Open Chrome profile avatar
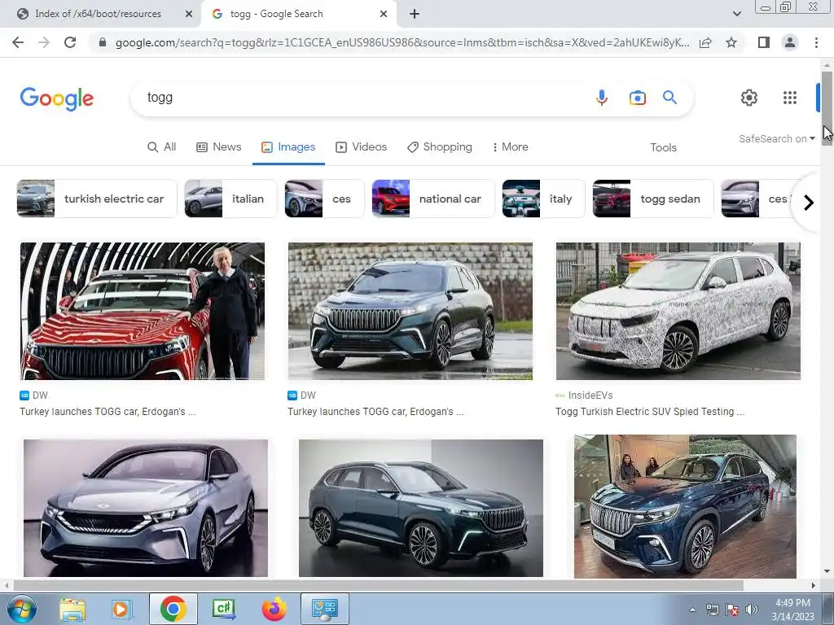Image resolution: width=834 pixels, height=625 pixels. pos(790,42)
